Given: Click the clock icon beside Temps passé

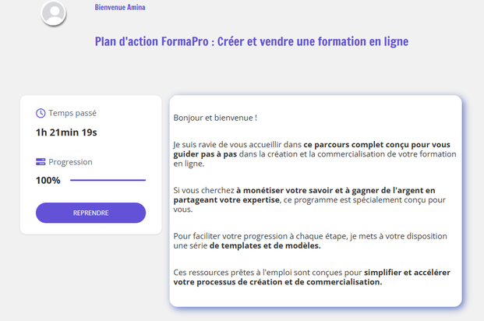Looking at the screenshot, I should [41, 113].
